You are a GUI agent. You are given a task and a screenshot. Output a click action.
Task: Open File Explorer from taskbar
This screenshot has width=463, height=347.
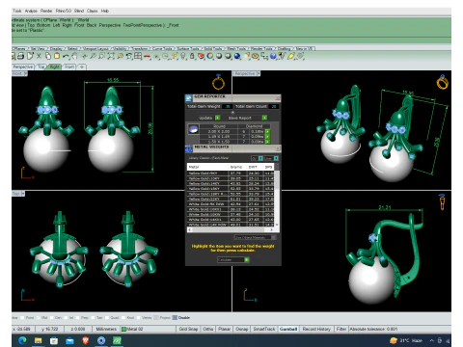pyautogui.click(x=39, y=340)
